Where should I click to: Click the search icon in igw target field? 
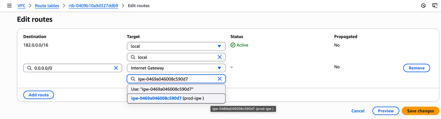(133, 79)
